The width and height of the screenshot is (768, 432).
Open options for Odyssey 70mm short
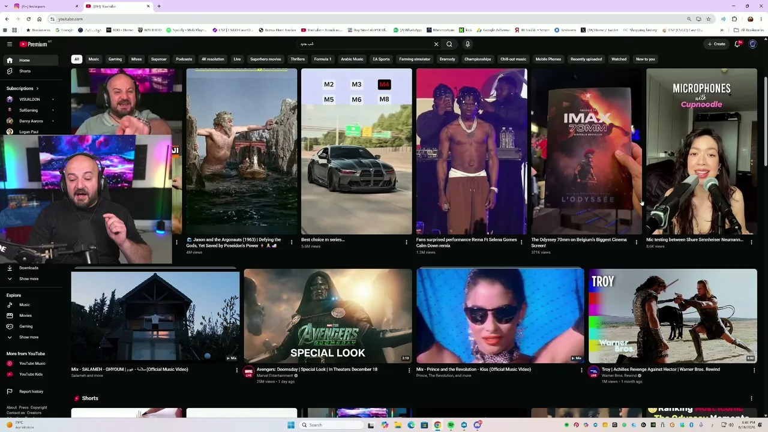point(637,242)
